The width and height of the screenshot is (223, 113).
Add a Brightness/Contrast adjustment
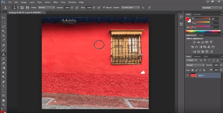tap(194, 42)
